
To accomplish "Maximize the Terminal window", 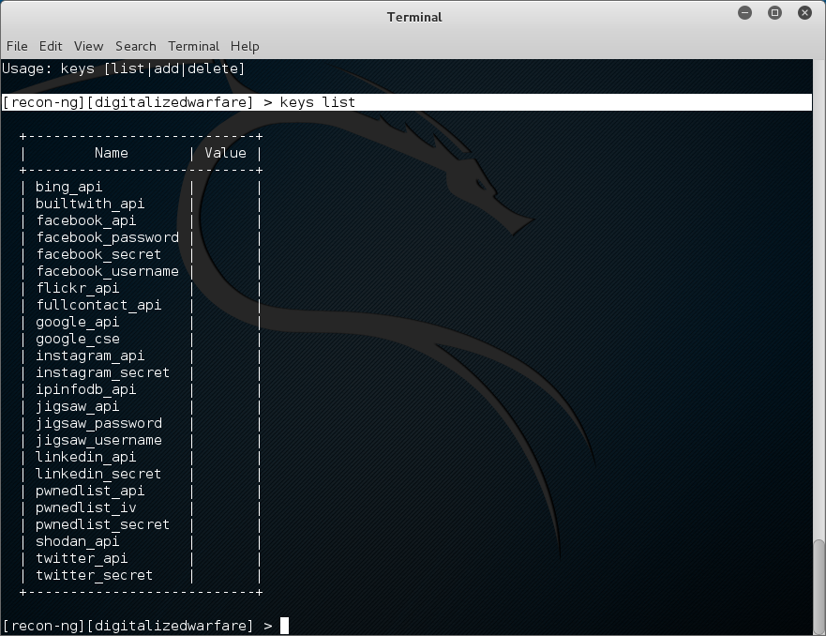I will click(x=774, y=12).
